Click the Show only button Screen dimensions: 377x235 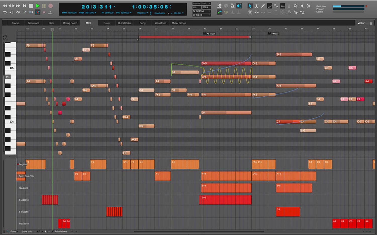(27, 231)
